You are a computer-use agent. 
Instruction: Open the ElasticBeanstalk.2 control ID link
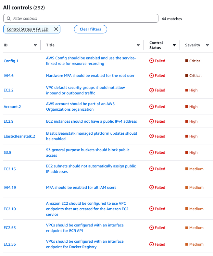[19, 136]
